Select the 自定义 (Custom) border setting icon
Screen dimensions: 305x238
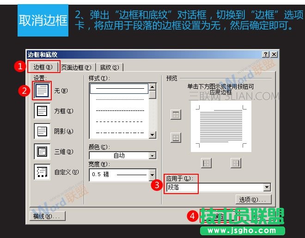[42, 172]
